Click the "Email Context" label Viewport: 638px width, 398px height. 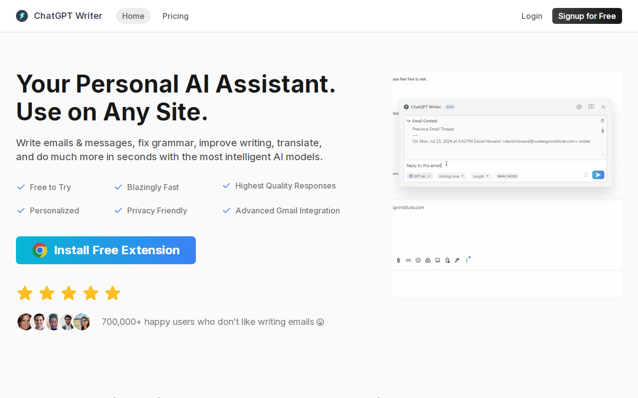click(425, 121)
